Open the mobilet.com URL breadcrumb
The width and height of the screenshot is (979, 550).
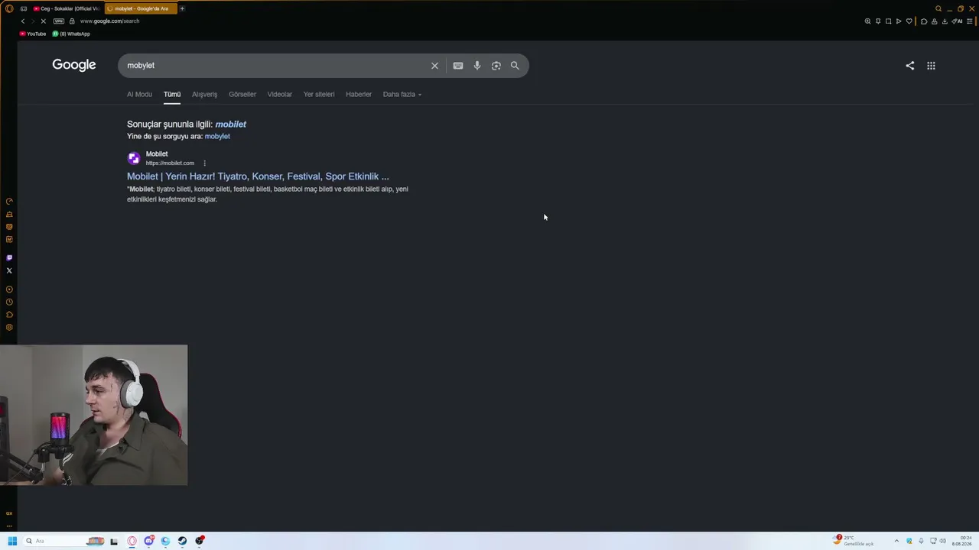pyautogui.click(x=170, y=163)
